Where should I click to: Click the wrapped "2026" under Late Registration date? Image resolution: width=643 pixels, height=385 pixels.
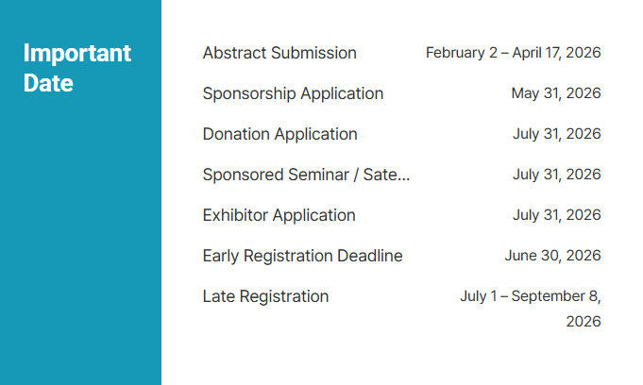click(x=584, y=322)
